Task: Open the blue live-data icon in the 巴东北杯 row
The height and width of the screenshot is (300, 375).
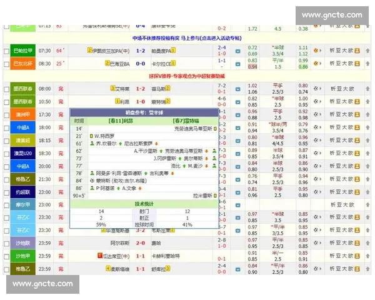Action: click(x=237, y=64)
